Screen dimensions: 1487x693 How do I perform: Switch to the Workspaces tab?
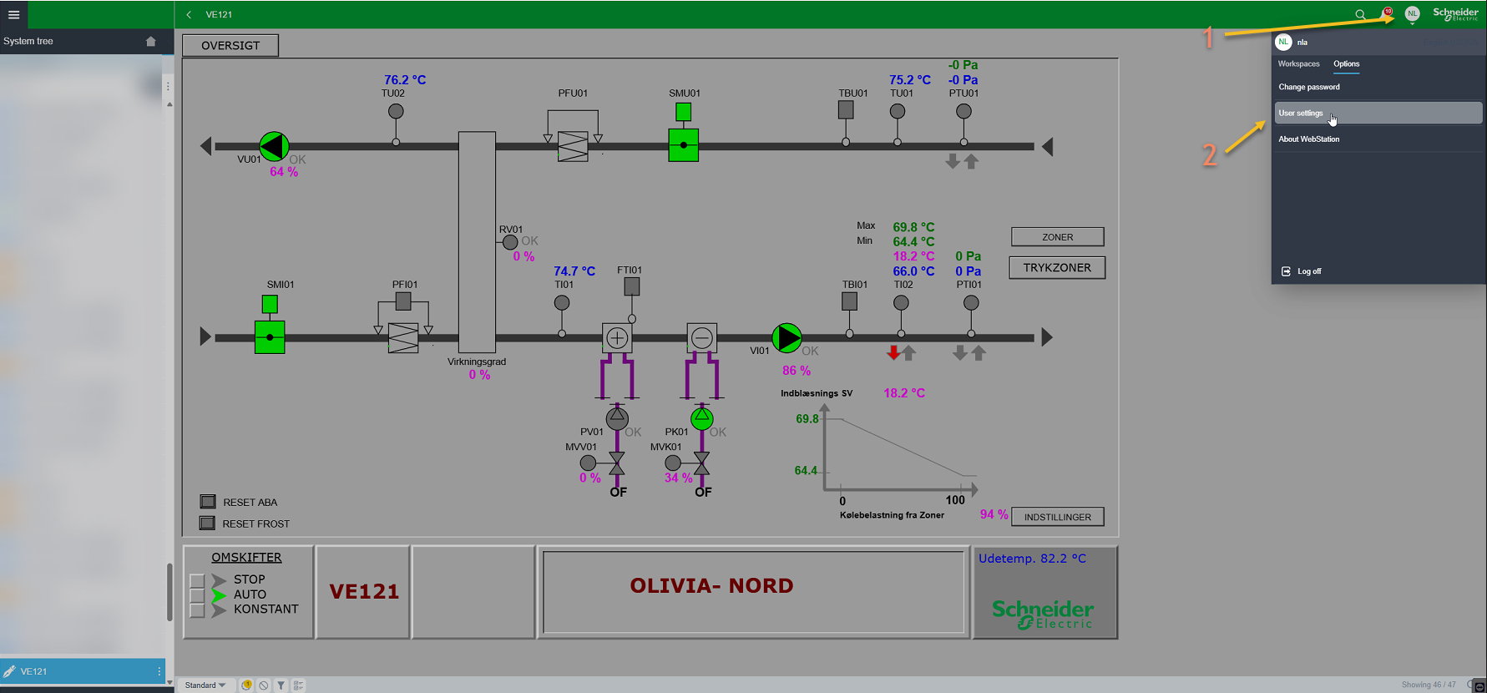1299,64
